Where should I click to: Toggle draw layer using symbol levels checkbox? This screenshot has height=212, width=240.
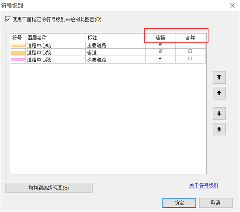click(x=8, y=19)
